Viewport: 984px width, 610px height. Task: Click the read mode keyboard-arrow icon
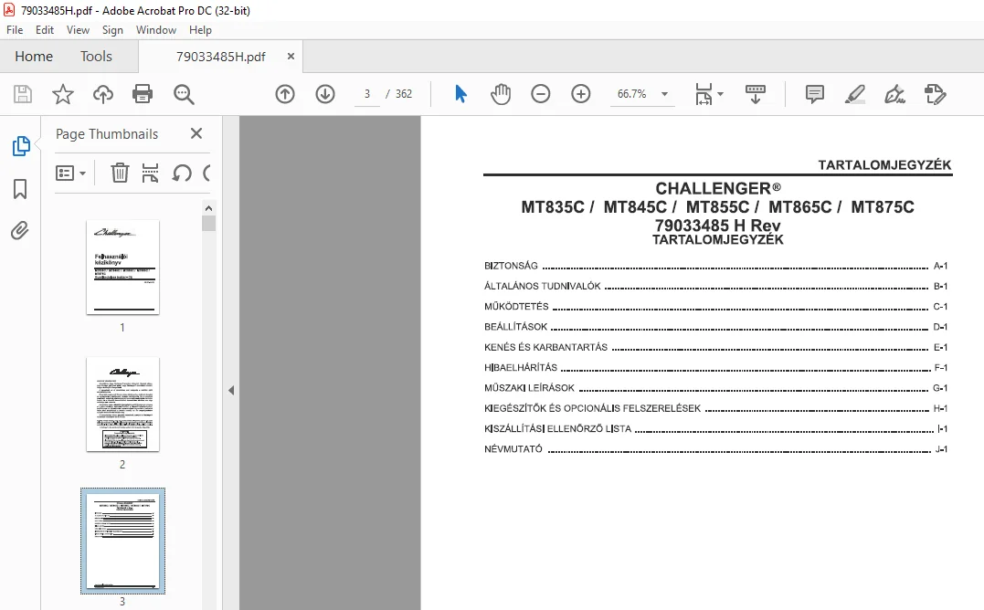click(x=755, y=94)
